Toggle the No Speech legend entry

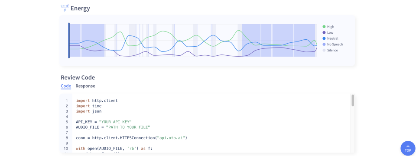pos(333,45)
